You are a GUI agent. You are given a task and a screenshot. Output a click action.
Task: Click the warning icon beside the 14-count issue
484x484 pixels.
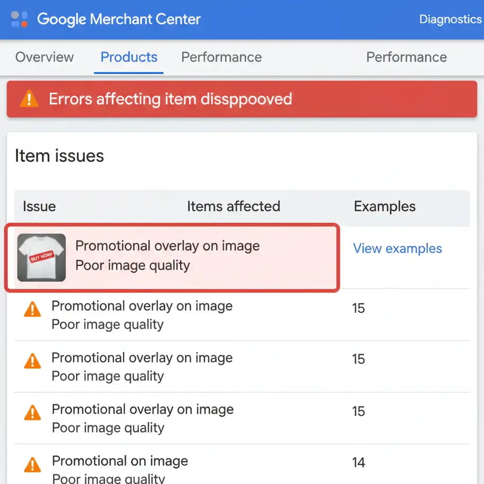[32, 464]
